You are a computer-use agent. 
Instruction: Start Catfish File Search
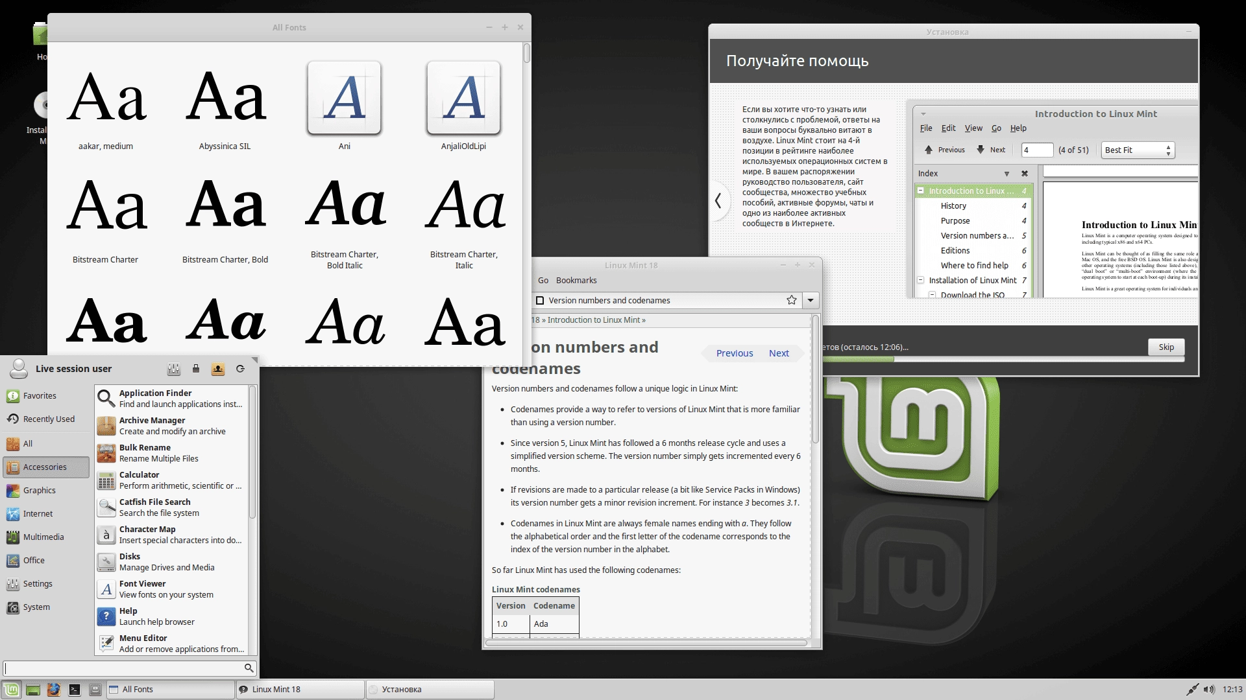click(171, 507)
